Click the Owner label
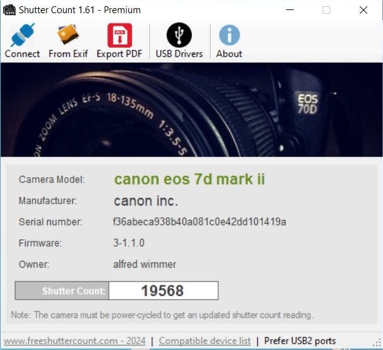 point(34,265)
